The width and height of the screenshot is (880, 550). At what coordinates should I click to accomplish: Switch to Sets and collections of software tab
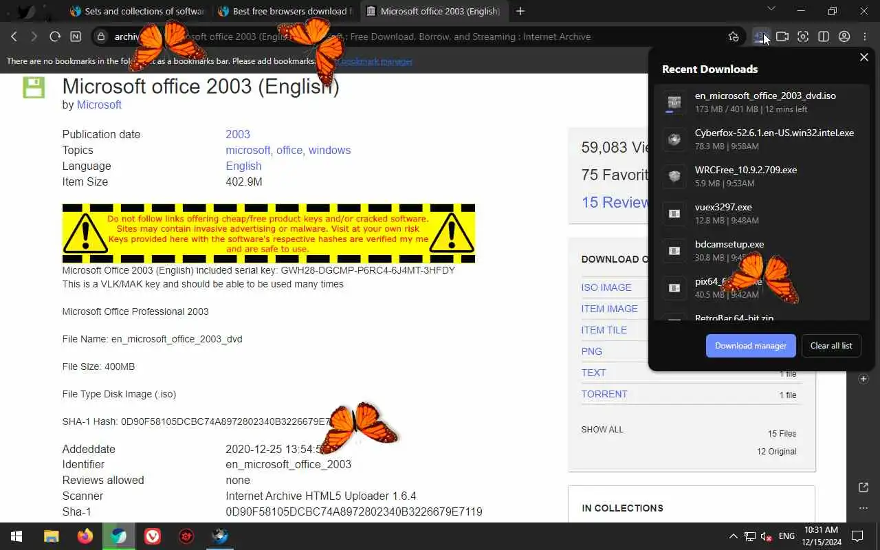[x=137, y=11]
